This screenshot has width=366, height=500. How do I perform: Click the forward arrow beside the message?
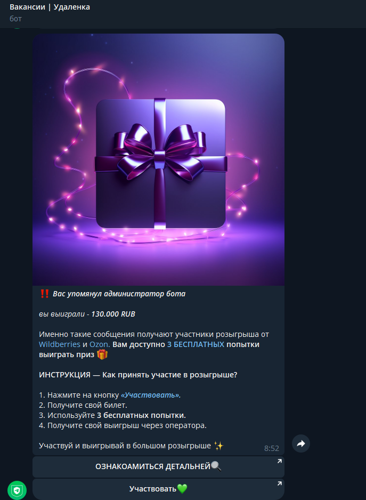(300, 443)
